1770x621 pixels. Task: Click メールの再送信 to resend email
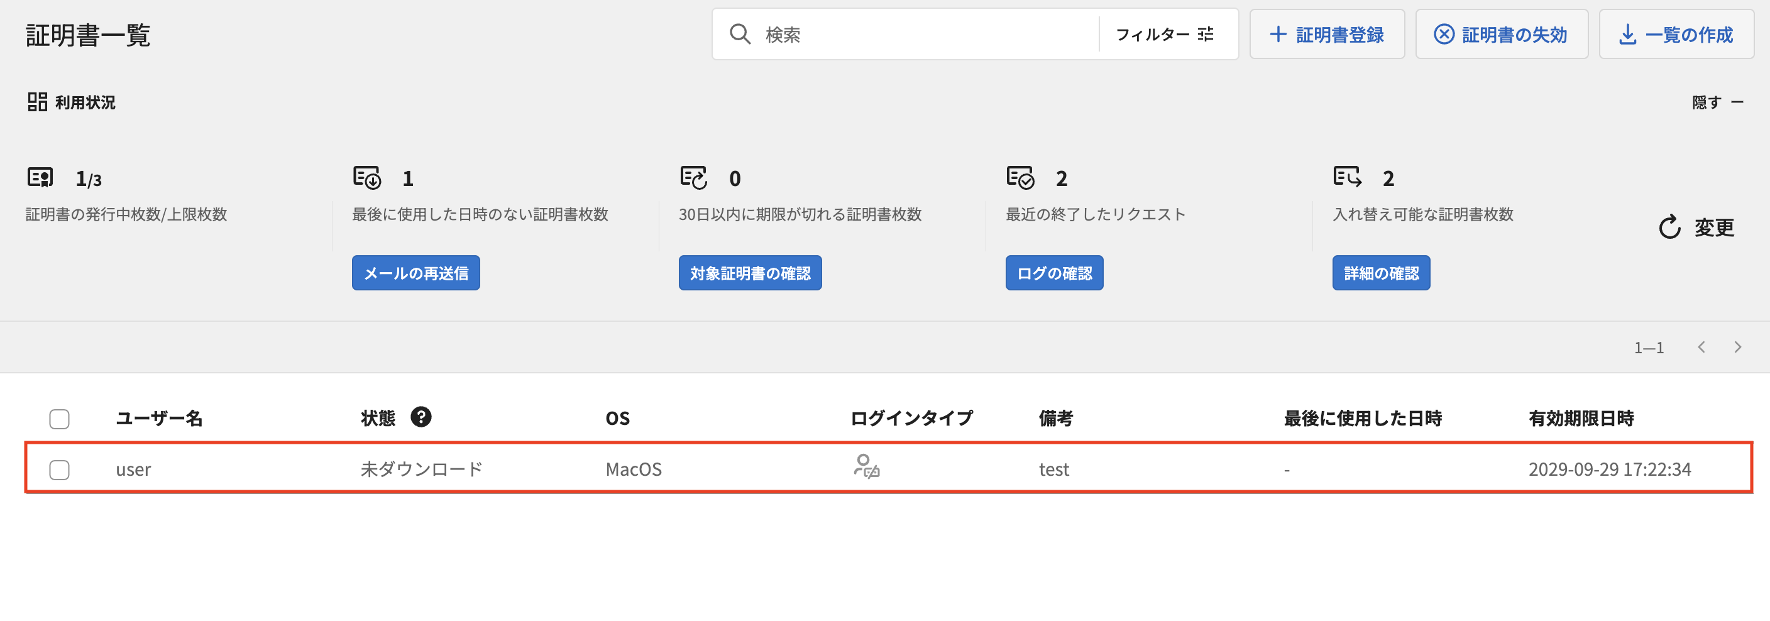[x=415, y=273]
